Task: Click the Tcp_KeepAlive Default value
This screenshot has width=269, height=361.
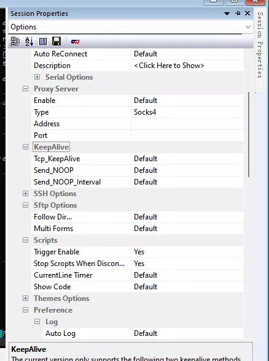Action: [187, 159]
